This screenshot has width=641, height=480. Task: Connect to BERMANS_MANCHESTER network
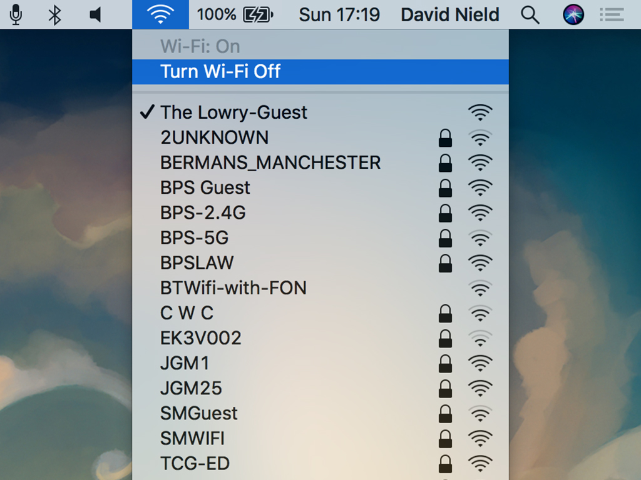tap(320, 162)
